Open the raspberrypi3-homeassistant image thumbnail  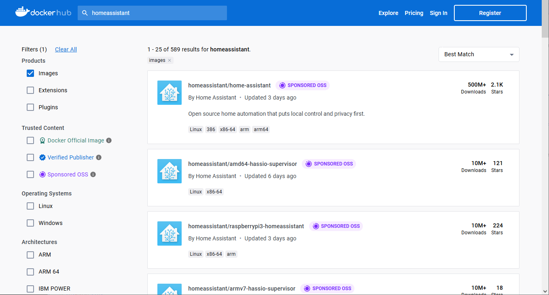170,233
